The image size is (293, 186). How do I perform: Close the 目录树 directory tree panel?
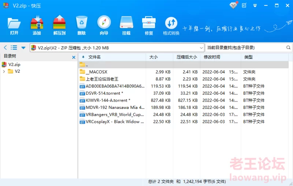[74, 57]
